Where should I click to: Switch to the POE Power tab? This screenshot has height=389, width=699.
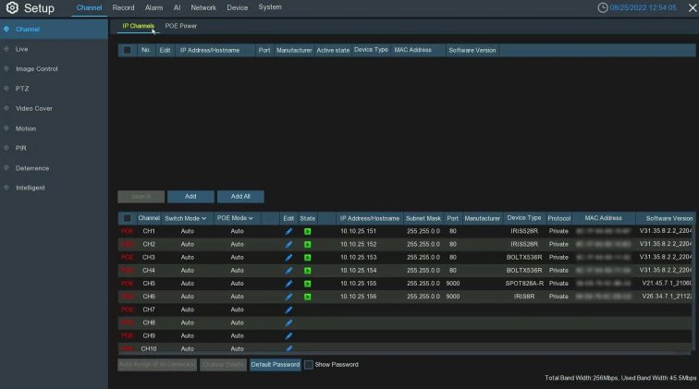click(x=181, y=26)
